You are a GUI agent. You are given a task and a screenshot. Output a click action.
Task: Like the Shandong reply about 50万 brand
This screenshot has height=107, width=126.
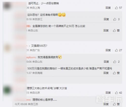click(x=116, y=30)
